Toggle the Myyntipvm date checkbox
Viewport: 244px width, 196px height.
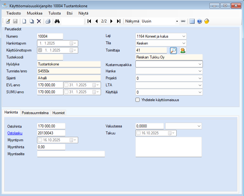(40, 140)
